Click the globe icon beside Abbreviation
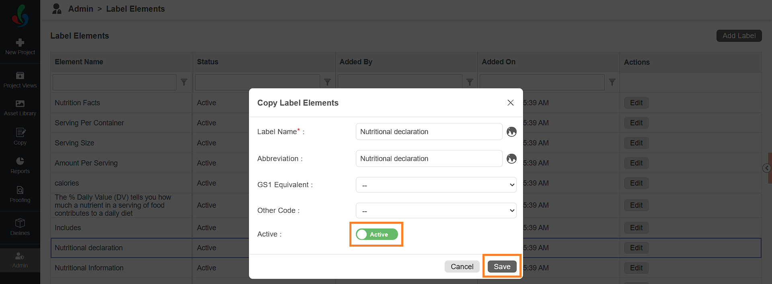Screen dimensions: 772x284 pos(511,159)
